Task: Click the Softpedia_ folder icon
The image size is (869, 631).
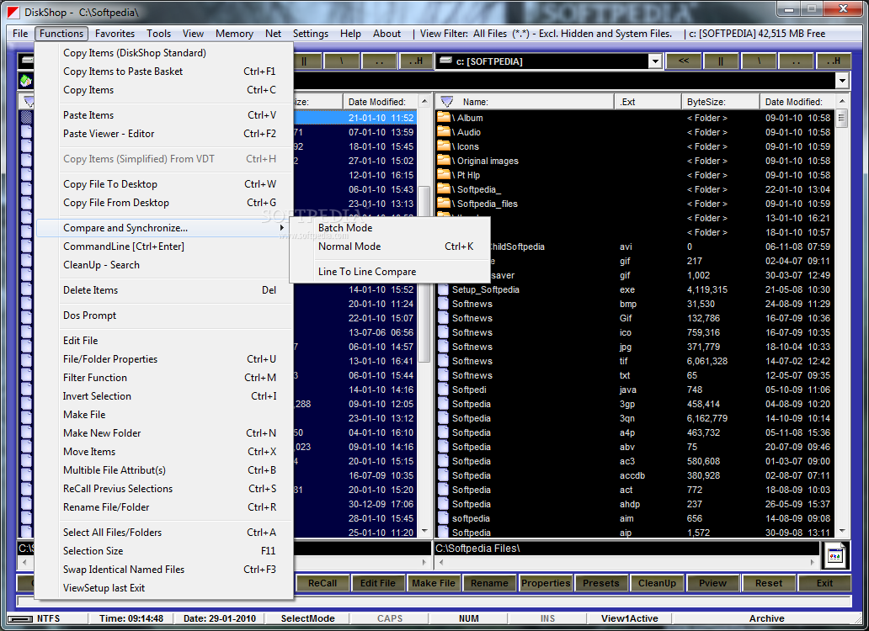Action: 444,188
